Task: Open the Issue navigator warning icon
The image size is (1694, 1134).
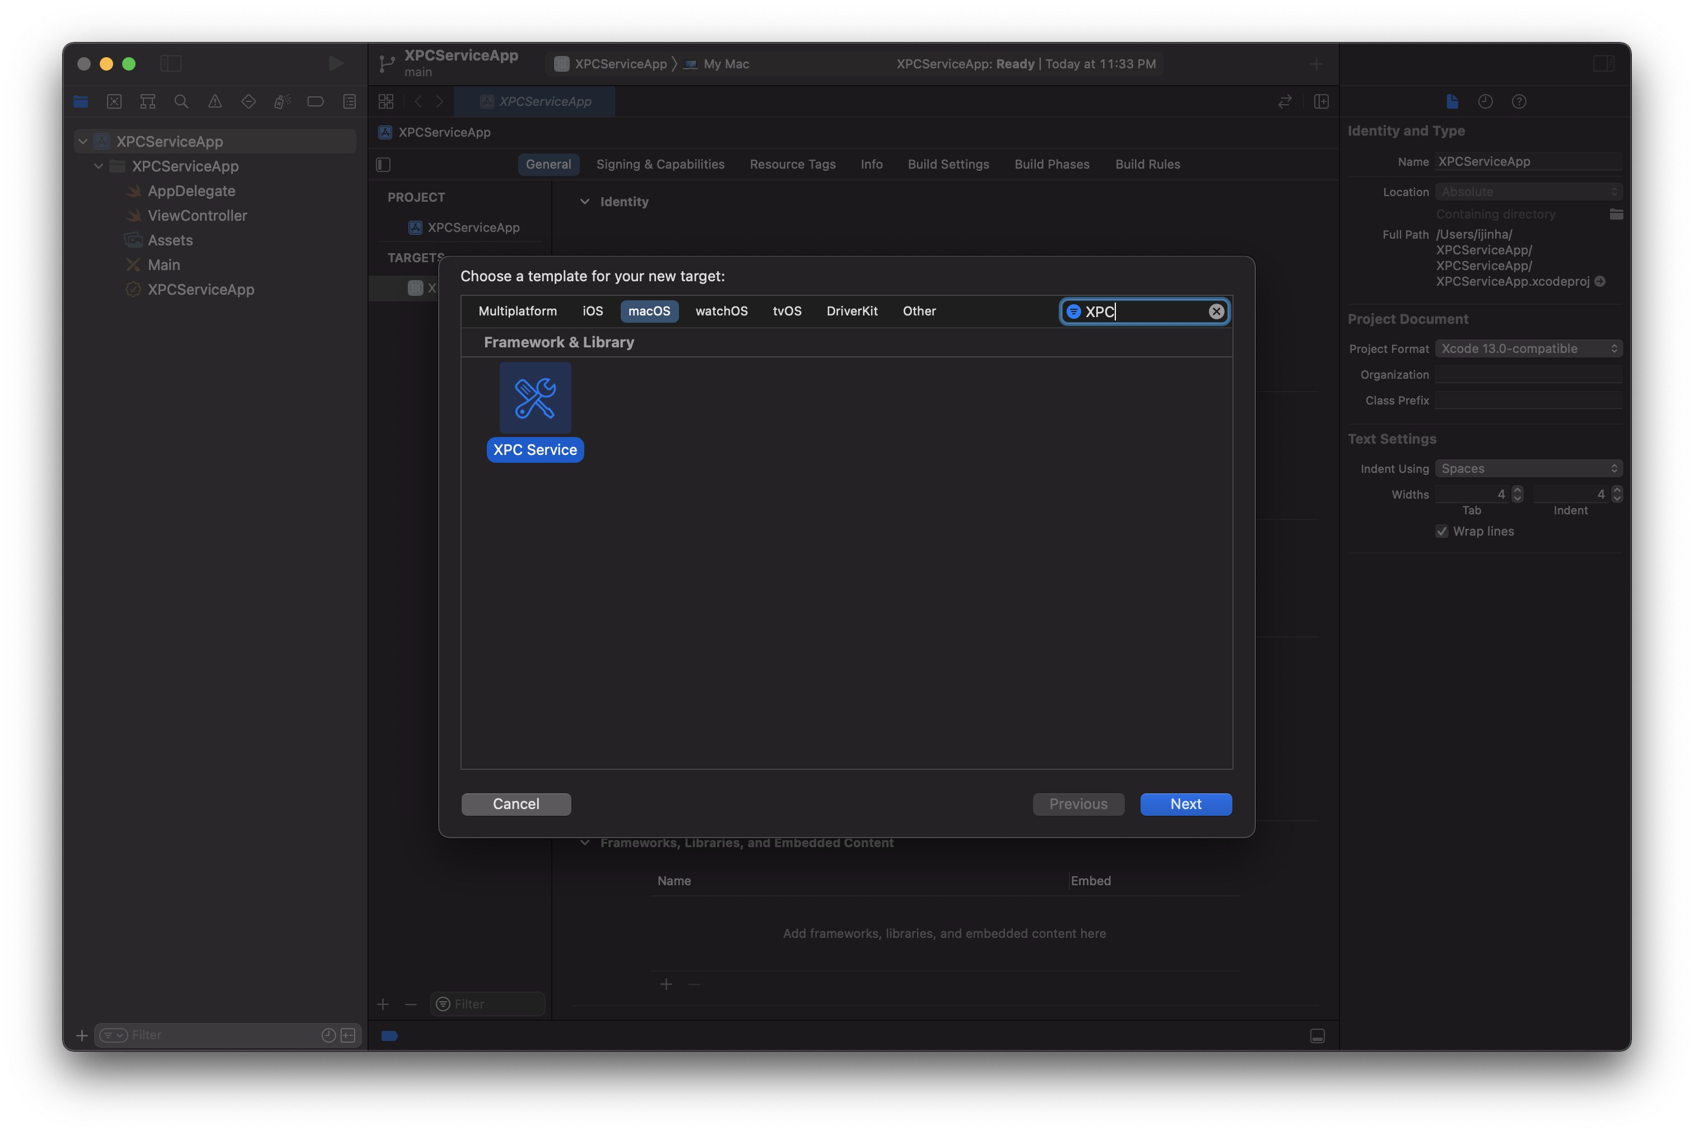Action: pyautogui.click(x=215, y=102)
